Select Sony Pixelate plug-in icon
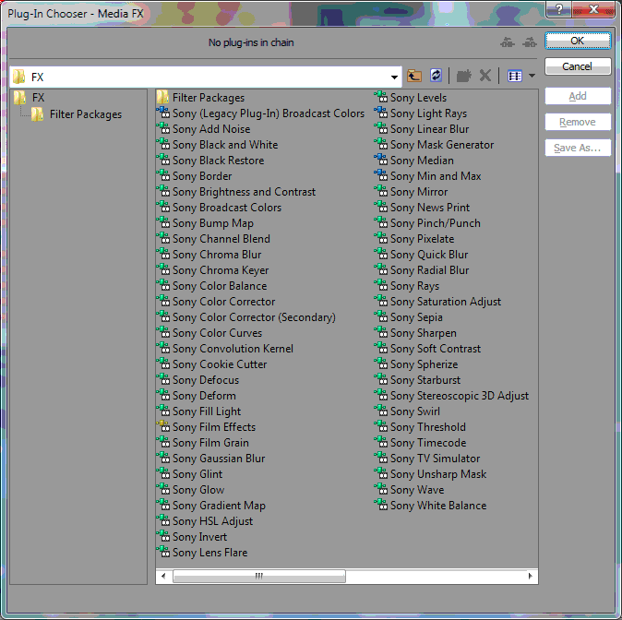Viewport: 622px width, 620px height. pos(381,238)
